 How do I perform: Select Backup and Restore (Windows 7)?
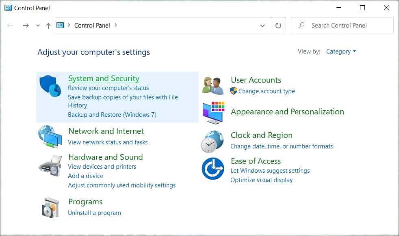pyautogui.click(x=112, y=114)
